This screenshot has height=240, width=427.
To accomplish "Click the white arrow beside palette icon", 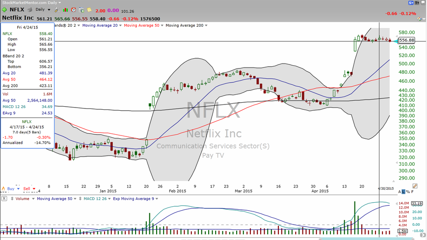I will [x=423, y=19].
